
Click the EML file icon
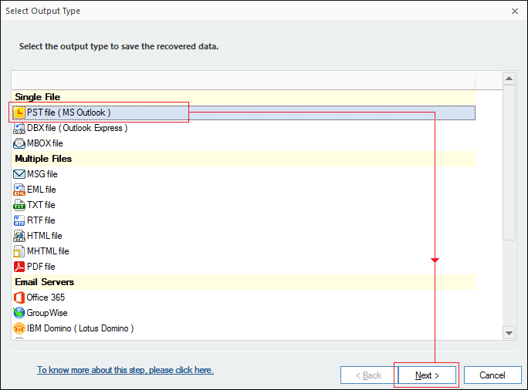(19, 190)
